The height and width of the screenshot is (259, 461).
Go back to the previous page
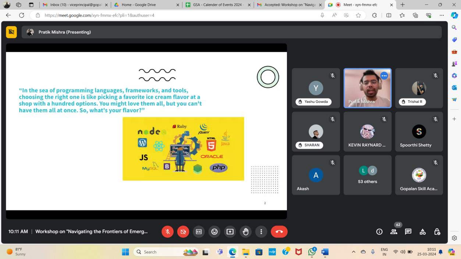pyautogui.click(x=8, y=15)
